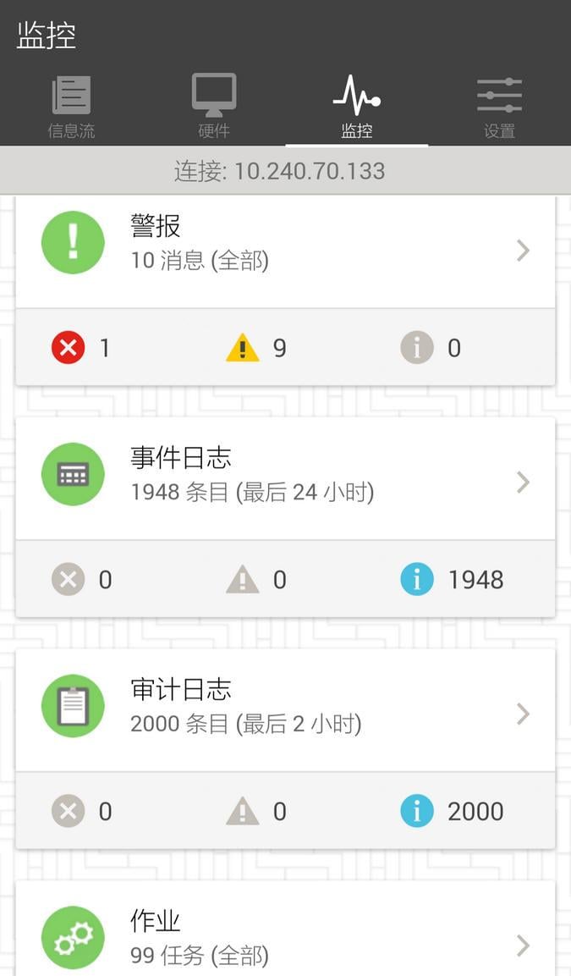Select the yellow warning icon showing 9
Viewport: 571px width, 976px height.
click(241, 347)
